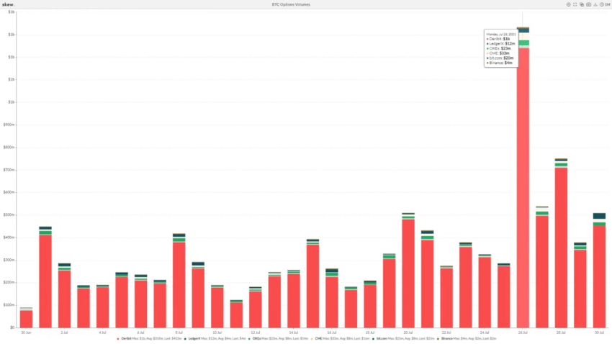Click the clock icon next to 1M
Viewport: 612px width, 344px height.
(601, 4)
